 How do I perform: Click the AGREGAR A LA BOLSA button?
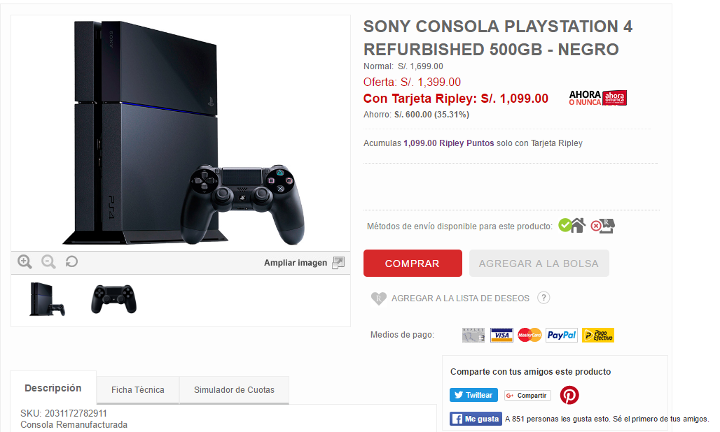539,264
